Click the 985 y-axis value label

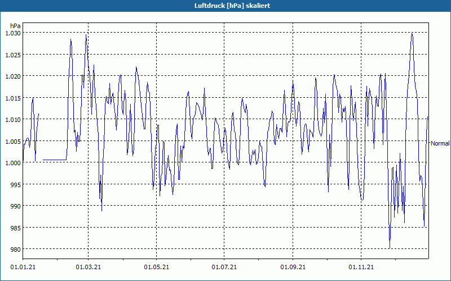pos(16,228)
